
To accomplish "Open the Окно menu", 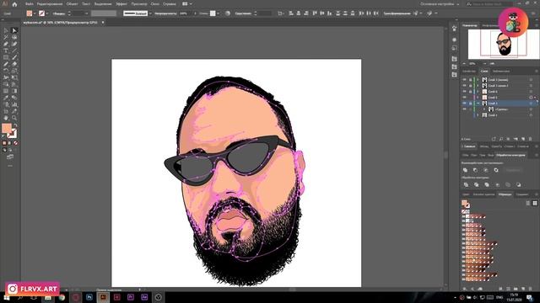I will click(x=155, y=4).
